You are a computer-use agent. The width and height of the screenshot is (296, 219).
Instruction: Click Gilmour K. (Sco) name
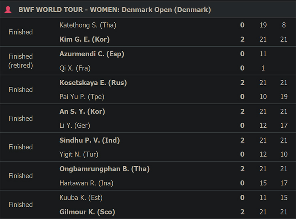(87, 212)
